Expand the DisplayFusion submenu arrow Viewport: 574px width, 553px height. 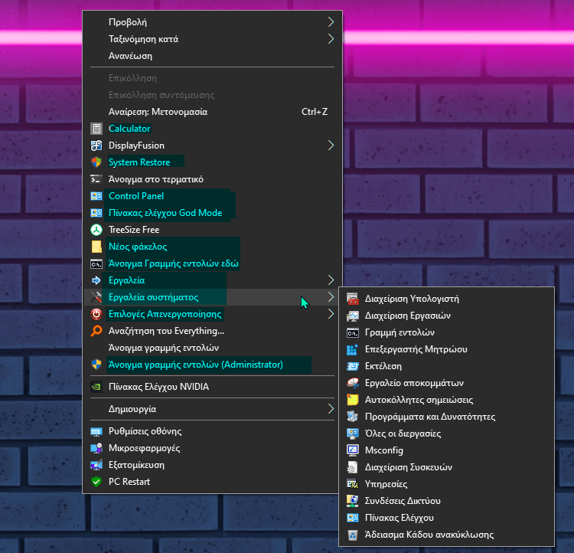[331, 146]
